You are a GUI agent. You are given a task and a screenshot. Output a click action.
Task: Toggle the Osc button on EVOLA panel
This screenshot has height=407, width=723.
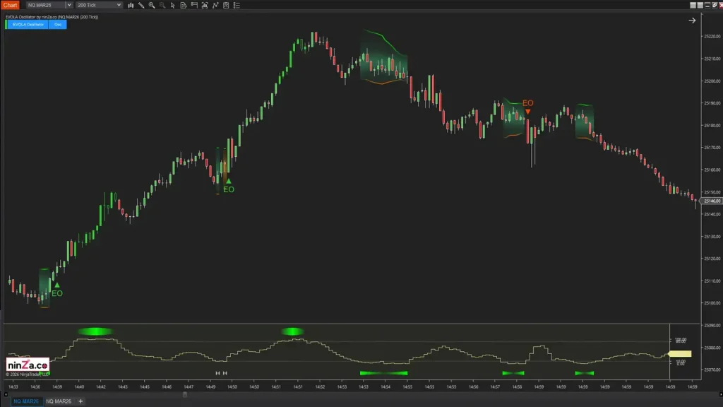(58, 24)
